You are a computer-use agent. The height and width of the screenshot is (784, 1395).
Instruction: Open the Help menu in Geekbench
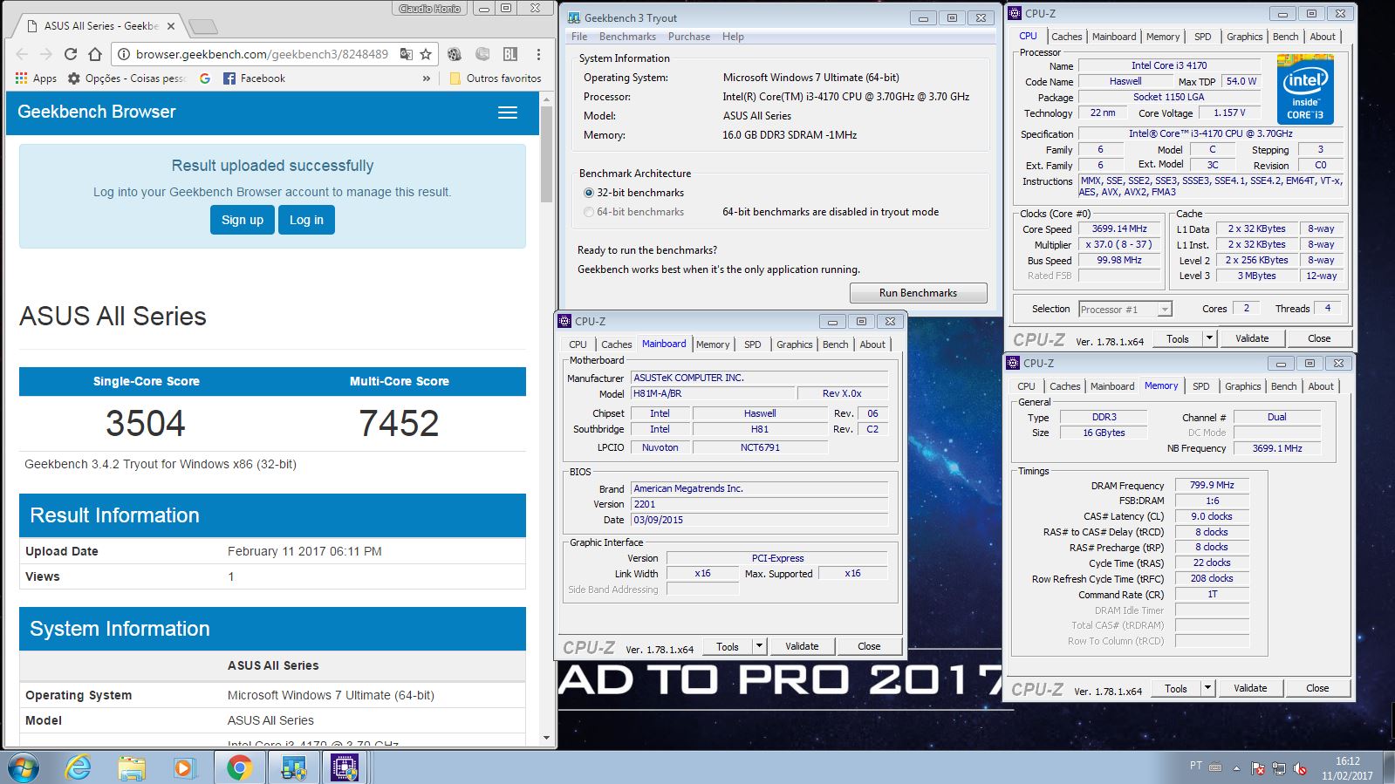[x=733, y=37]
